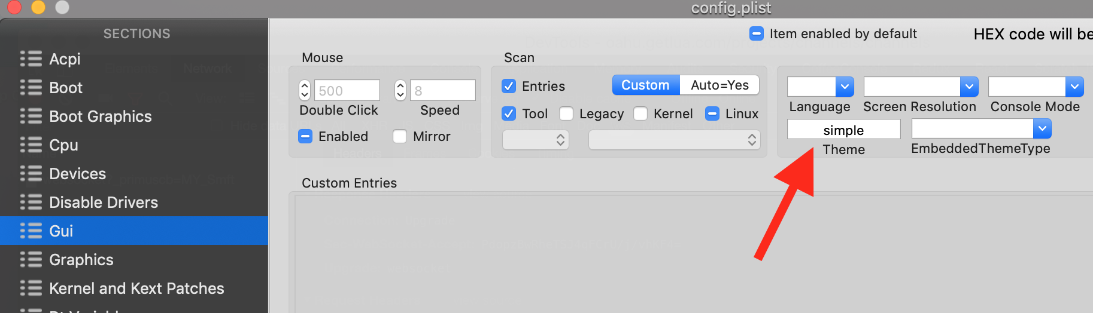Image resolution: width=1093 pixels, height=313 pixels.
Task: Click the Kernel and Kext Patches list icon
Action: point(31,288)
